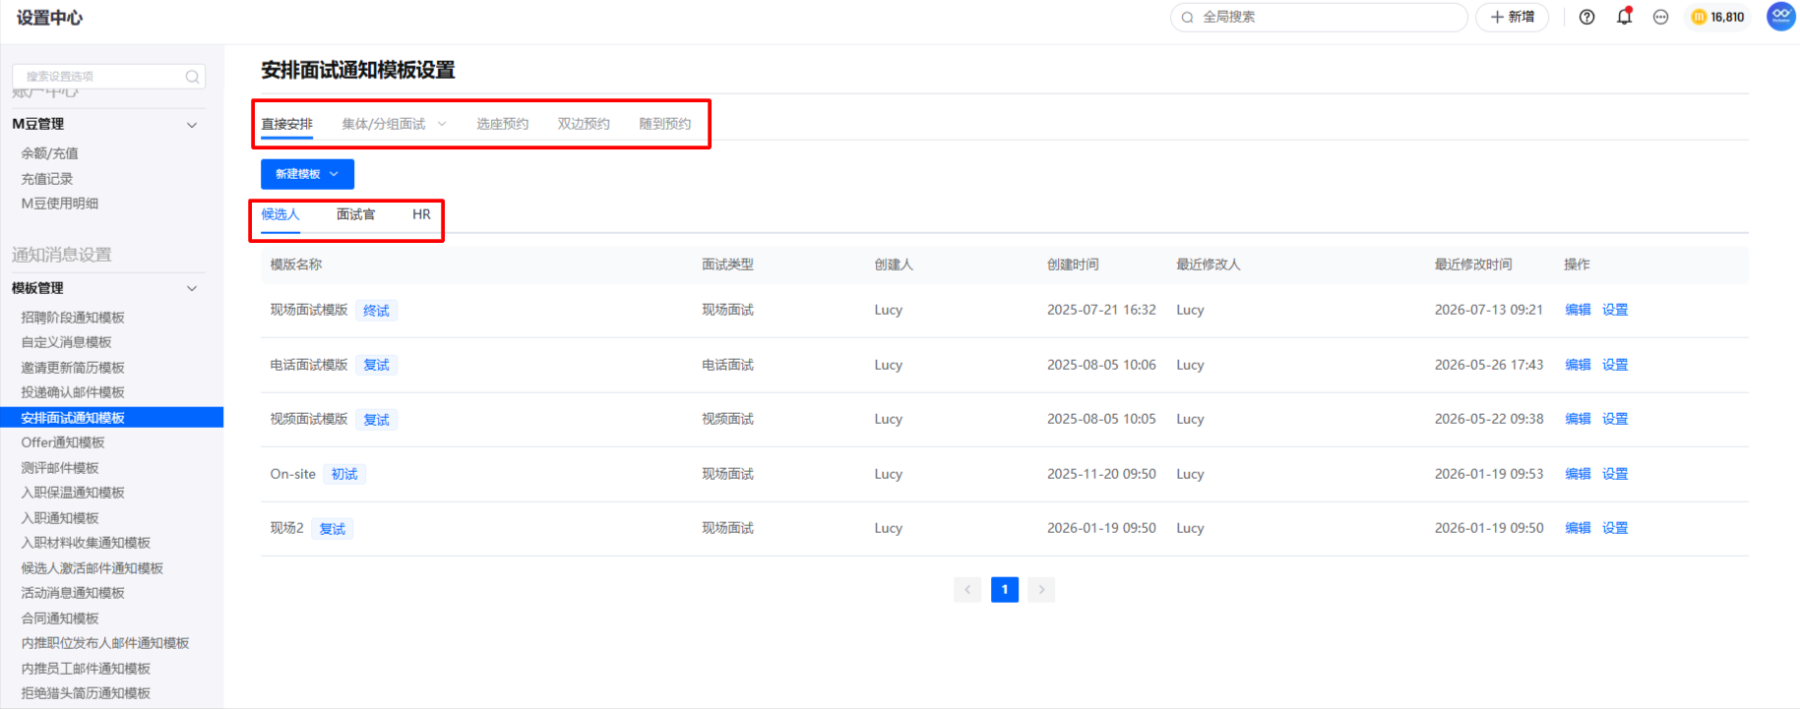1800x709 pixels.
Task: Open the user avatar menu
Action: coord(1781,17)
